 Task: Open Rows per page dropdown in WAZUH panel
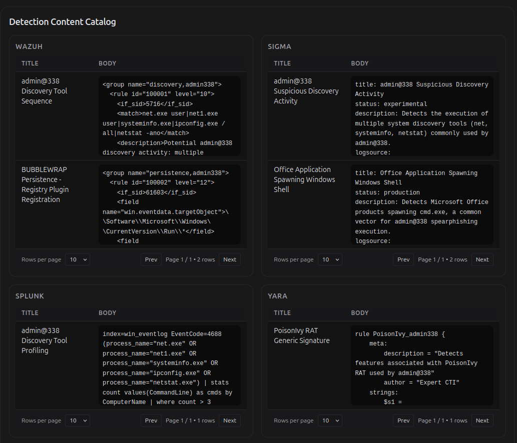point(78,259)
